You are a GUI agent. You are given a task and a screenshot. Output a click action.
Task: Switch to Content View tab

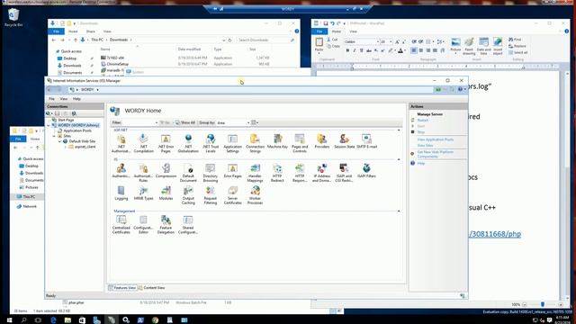click(x=152, y=288)
